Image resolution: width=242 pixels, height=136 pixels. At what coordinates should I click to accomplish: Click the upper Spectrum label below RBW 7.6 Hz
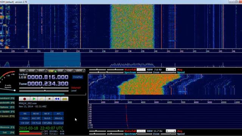click(x=130, y=72)
